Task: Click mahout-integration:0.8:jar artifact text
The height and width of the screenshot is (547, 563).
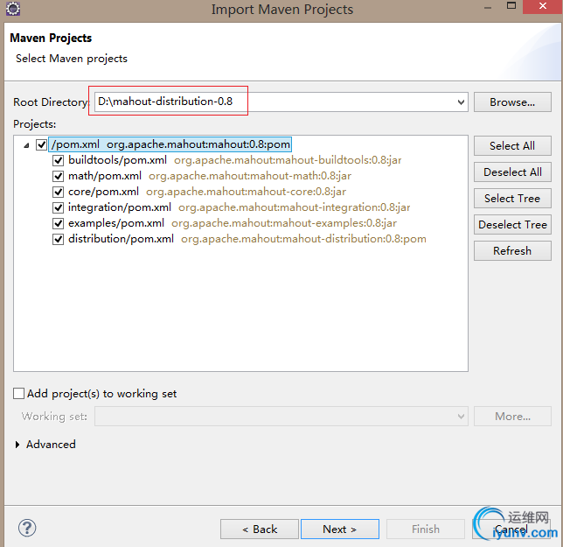Action: [294, 207]
